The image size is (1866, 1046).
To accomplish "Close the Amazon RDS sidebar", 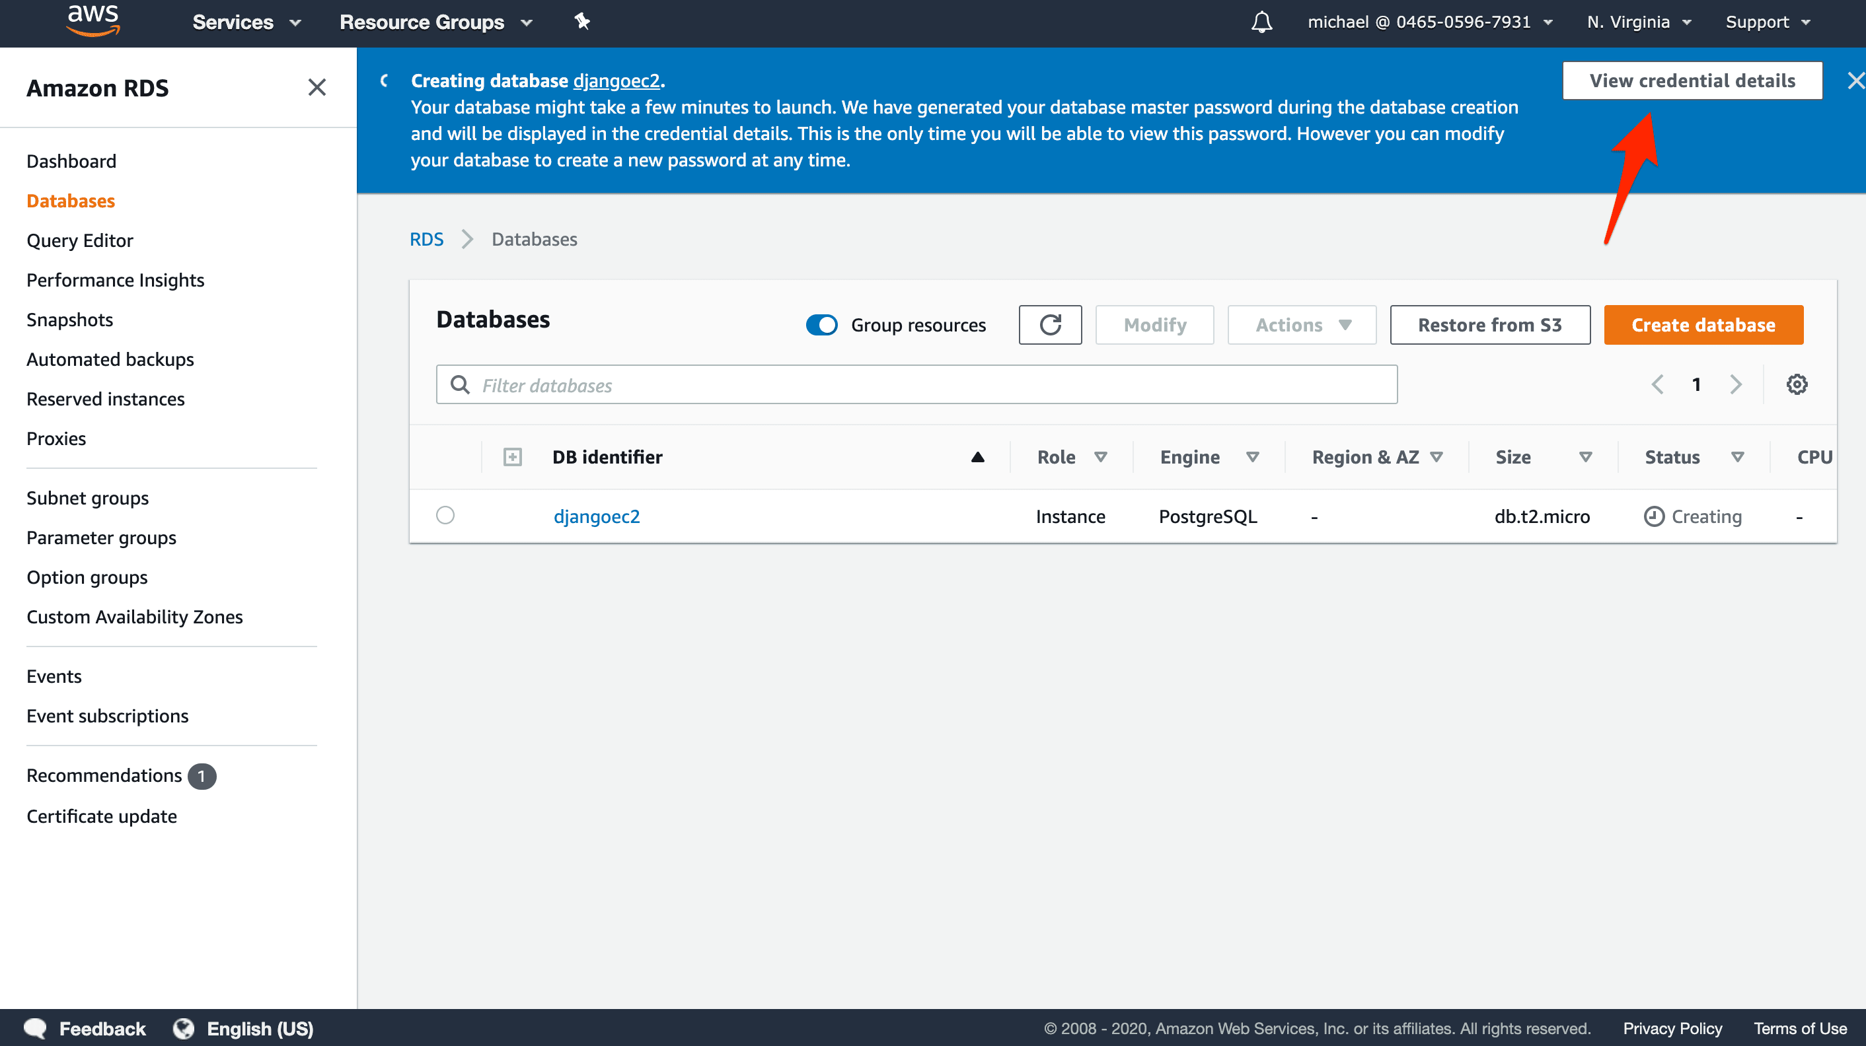I will pyautogui.click(x=317, y=88).
